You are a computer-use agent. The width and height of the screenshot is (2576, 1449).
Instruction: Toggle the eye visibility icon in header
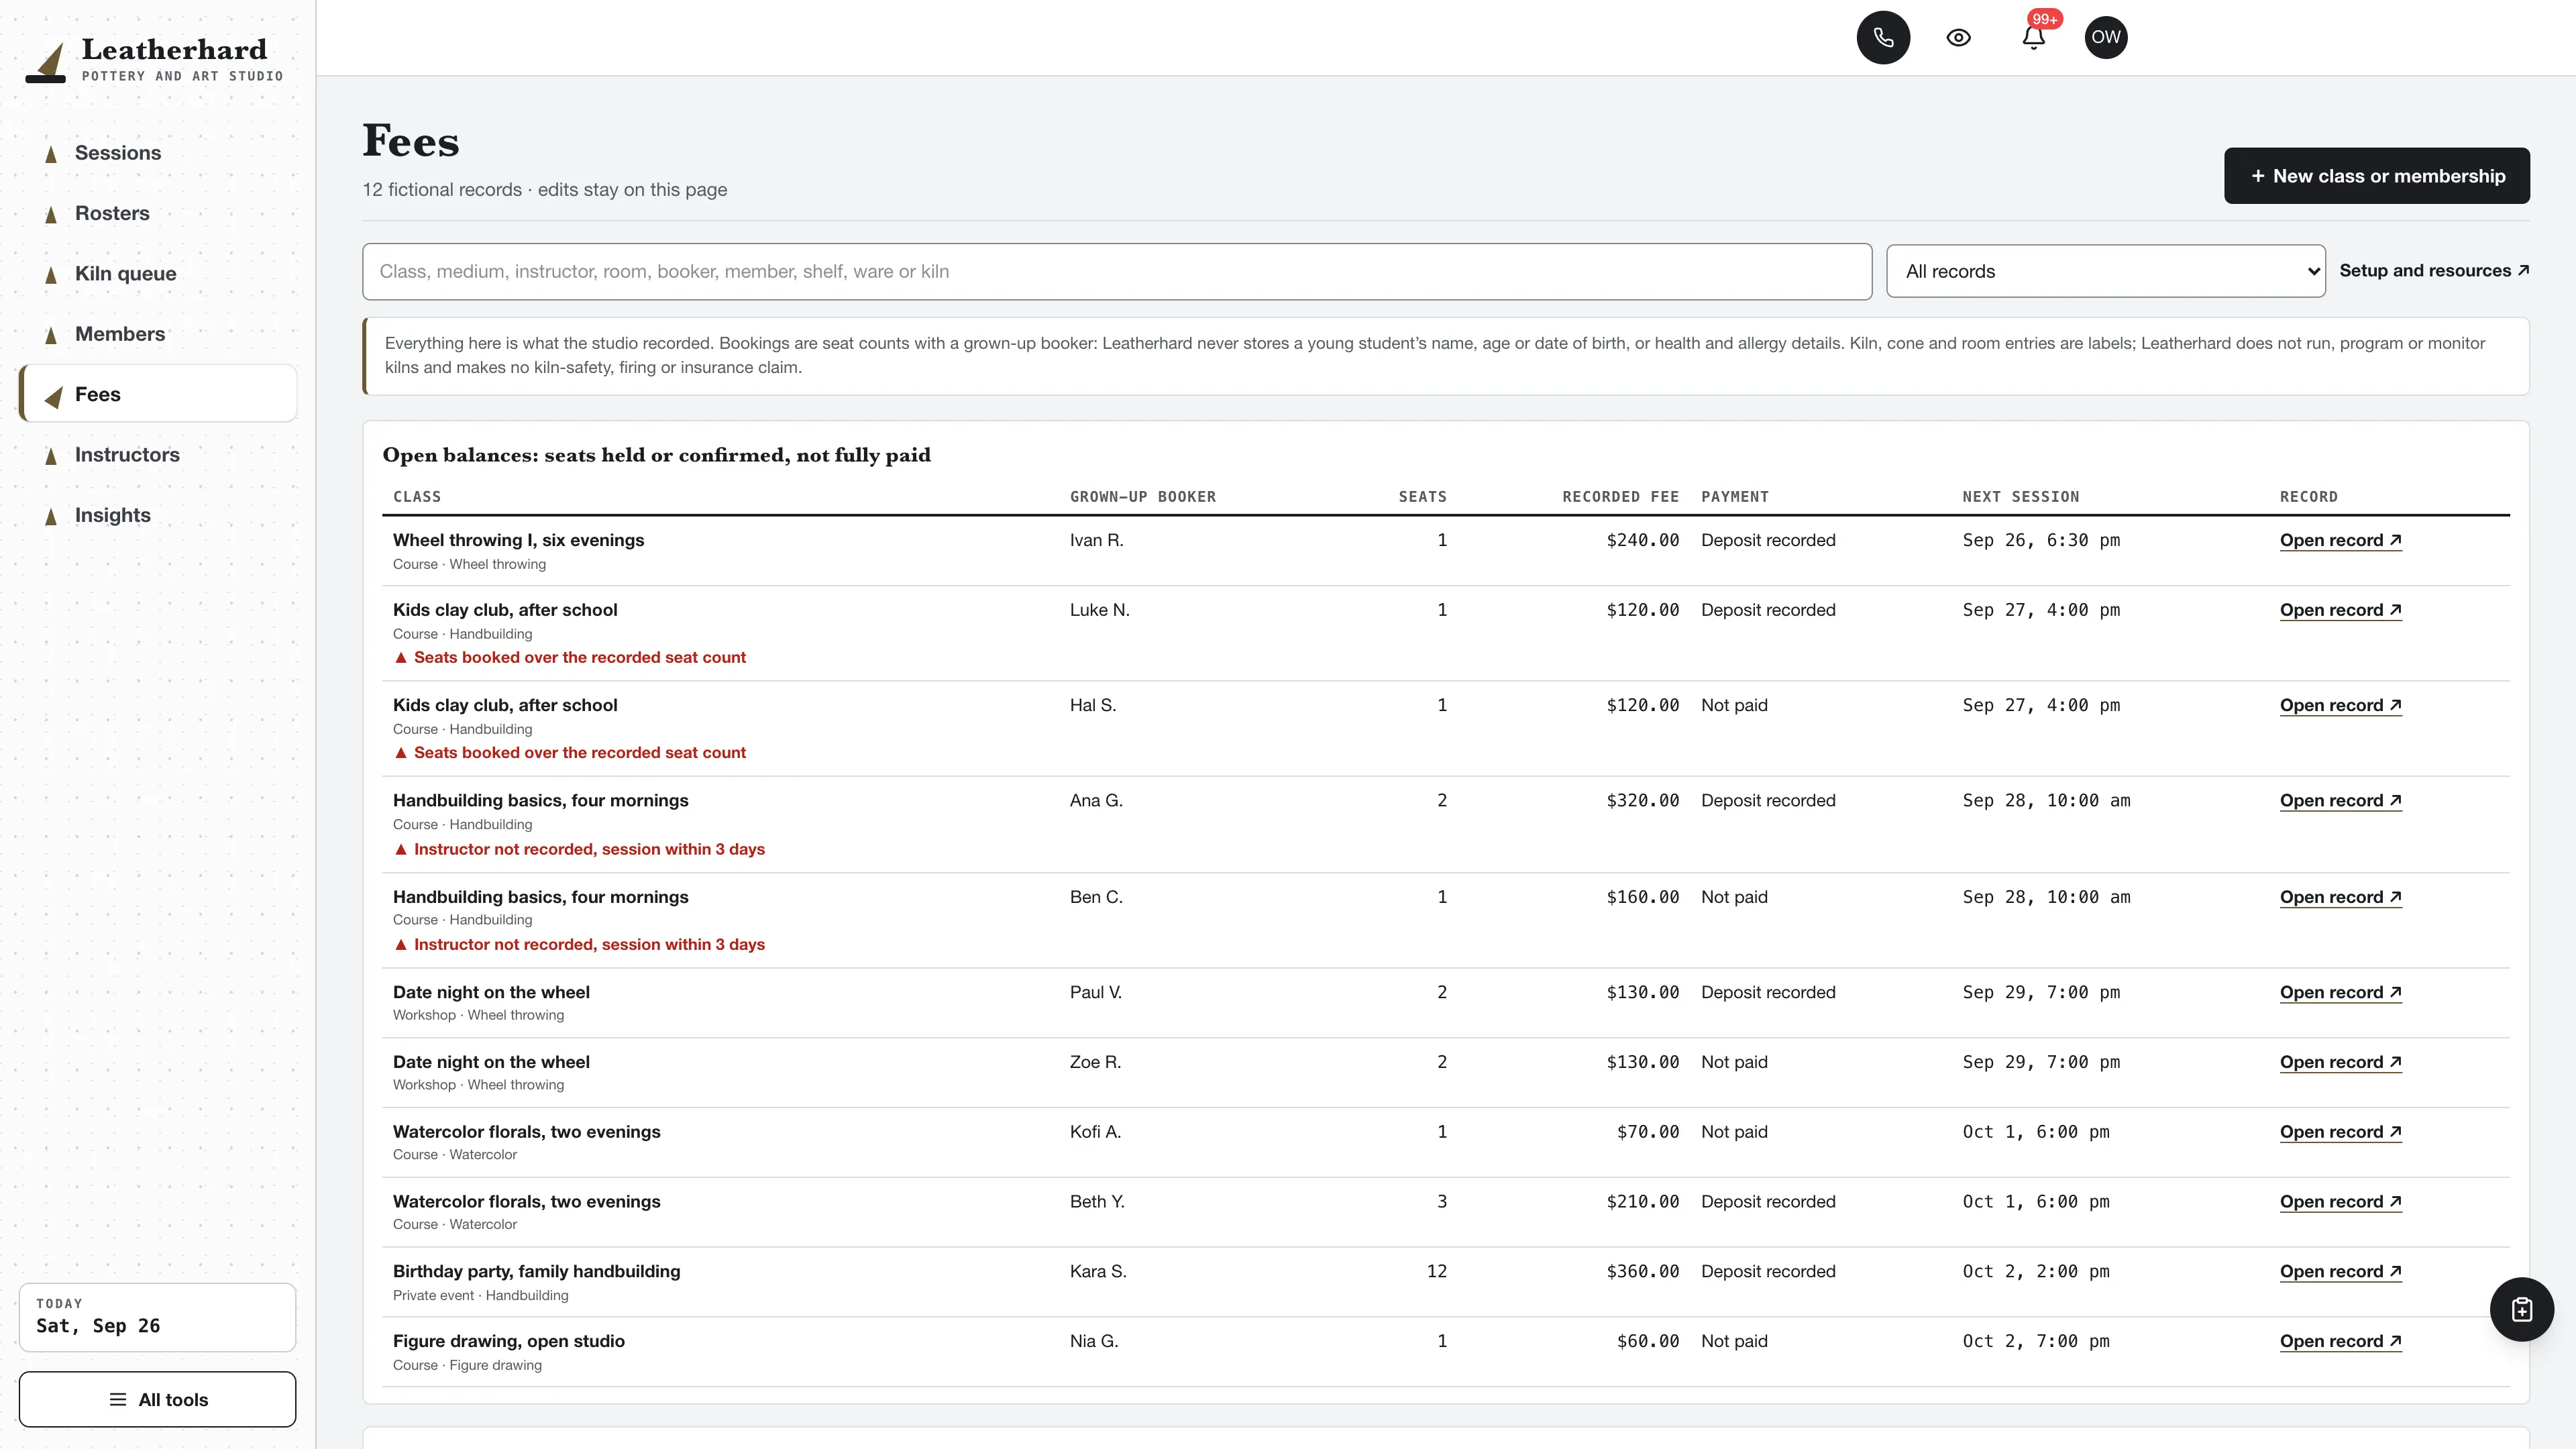1958,38
